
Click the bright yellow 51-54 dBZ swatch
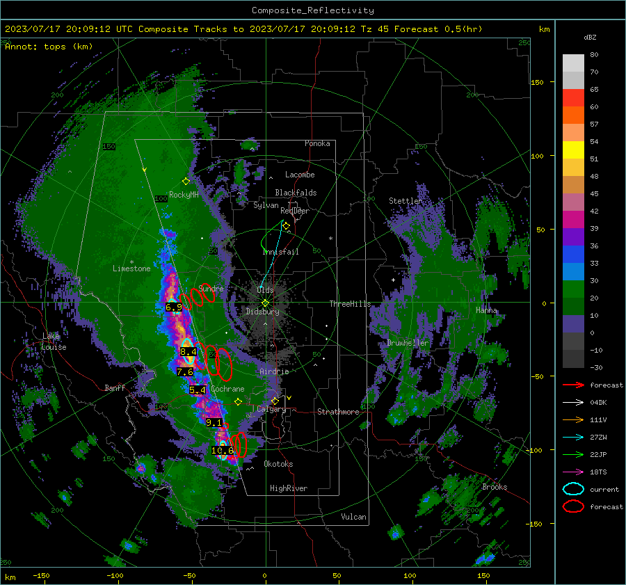(x=573, y=150)
